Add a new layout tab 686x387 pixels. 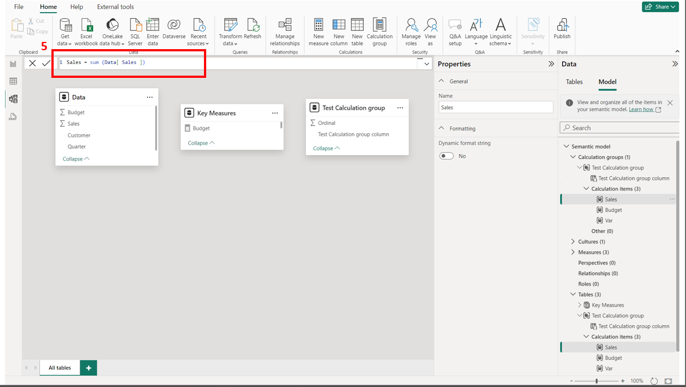tap(88, 368)
